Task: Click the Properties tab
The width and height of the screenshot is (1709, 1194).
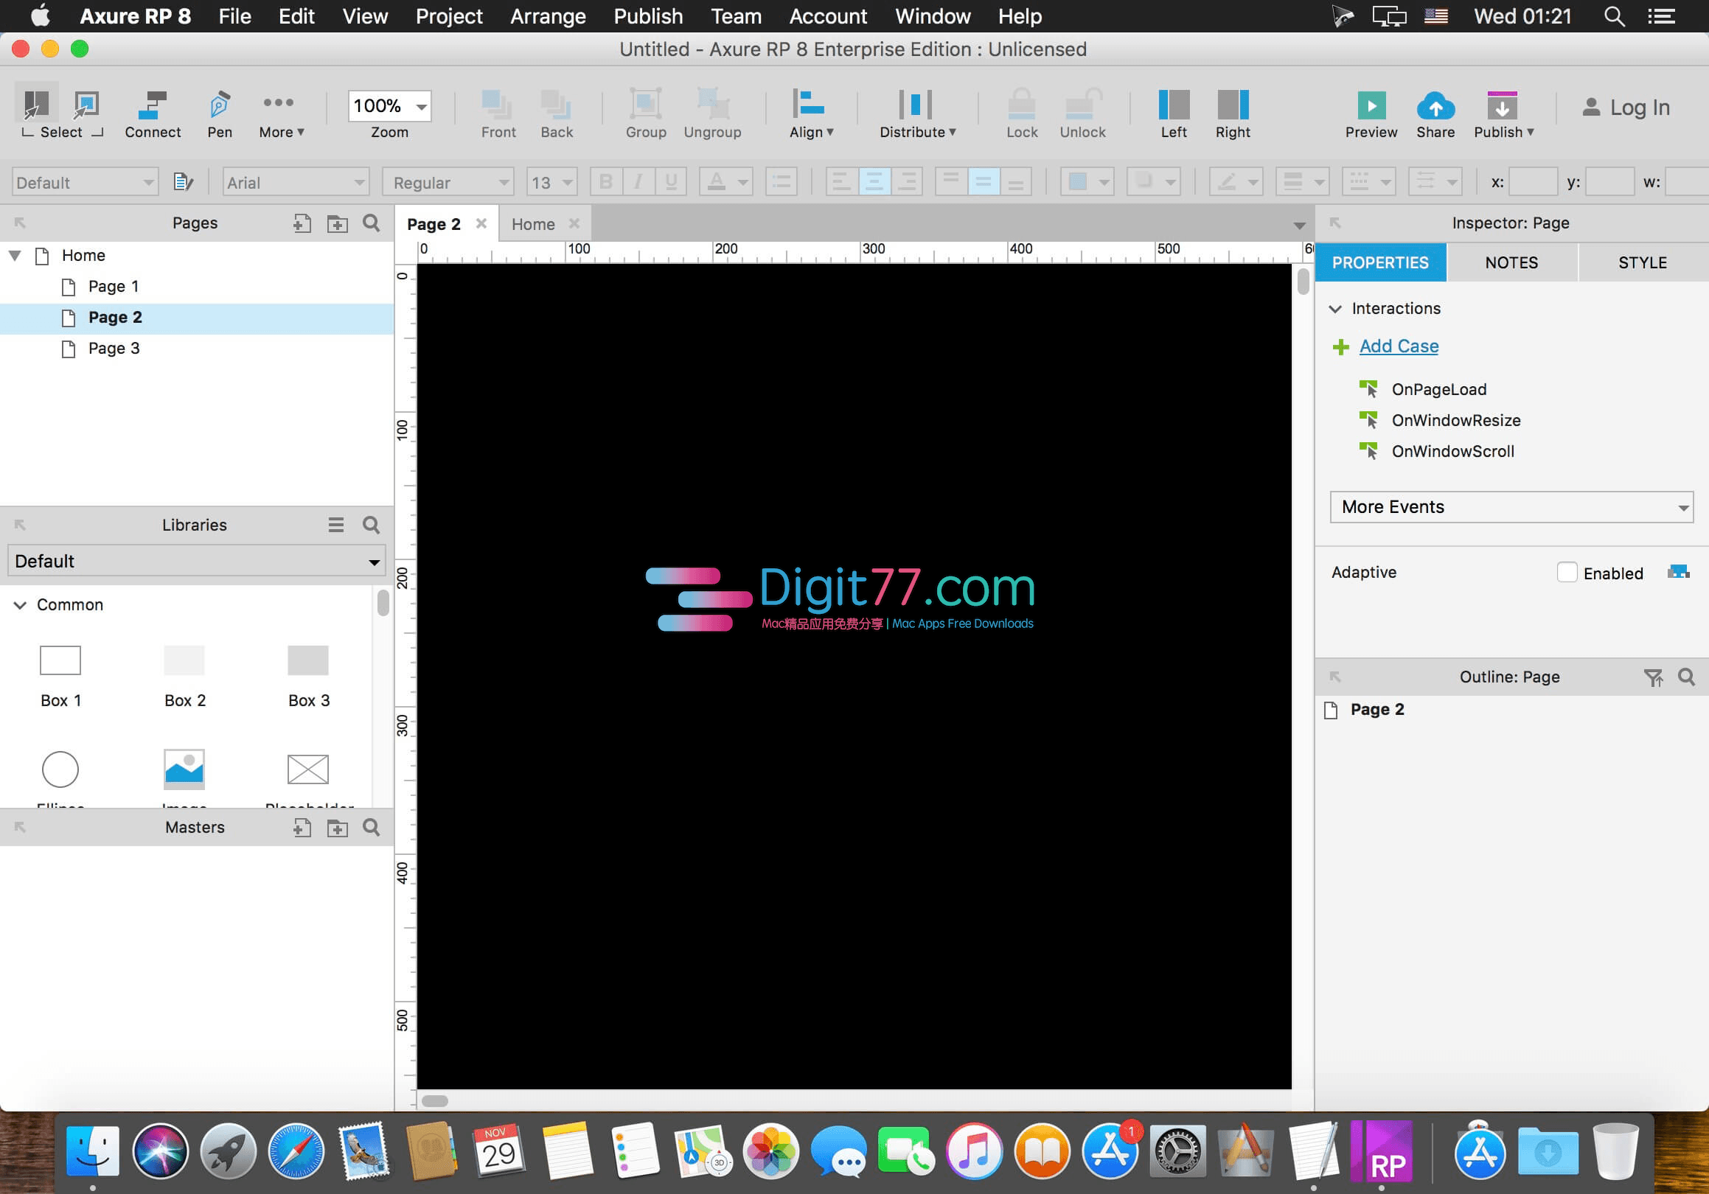Action: pyautogui.click(x=1380, y=262)
